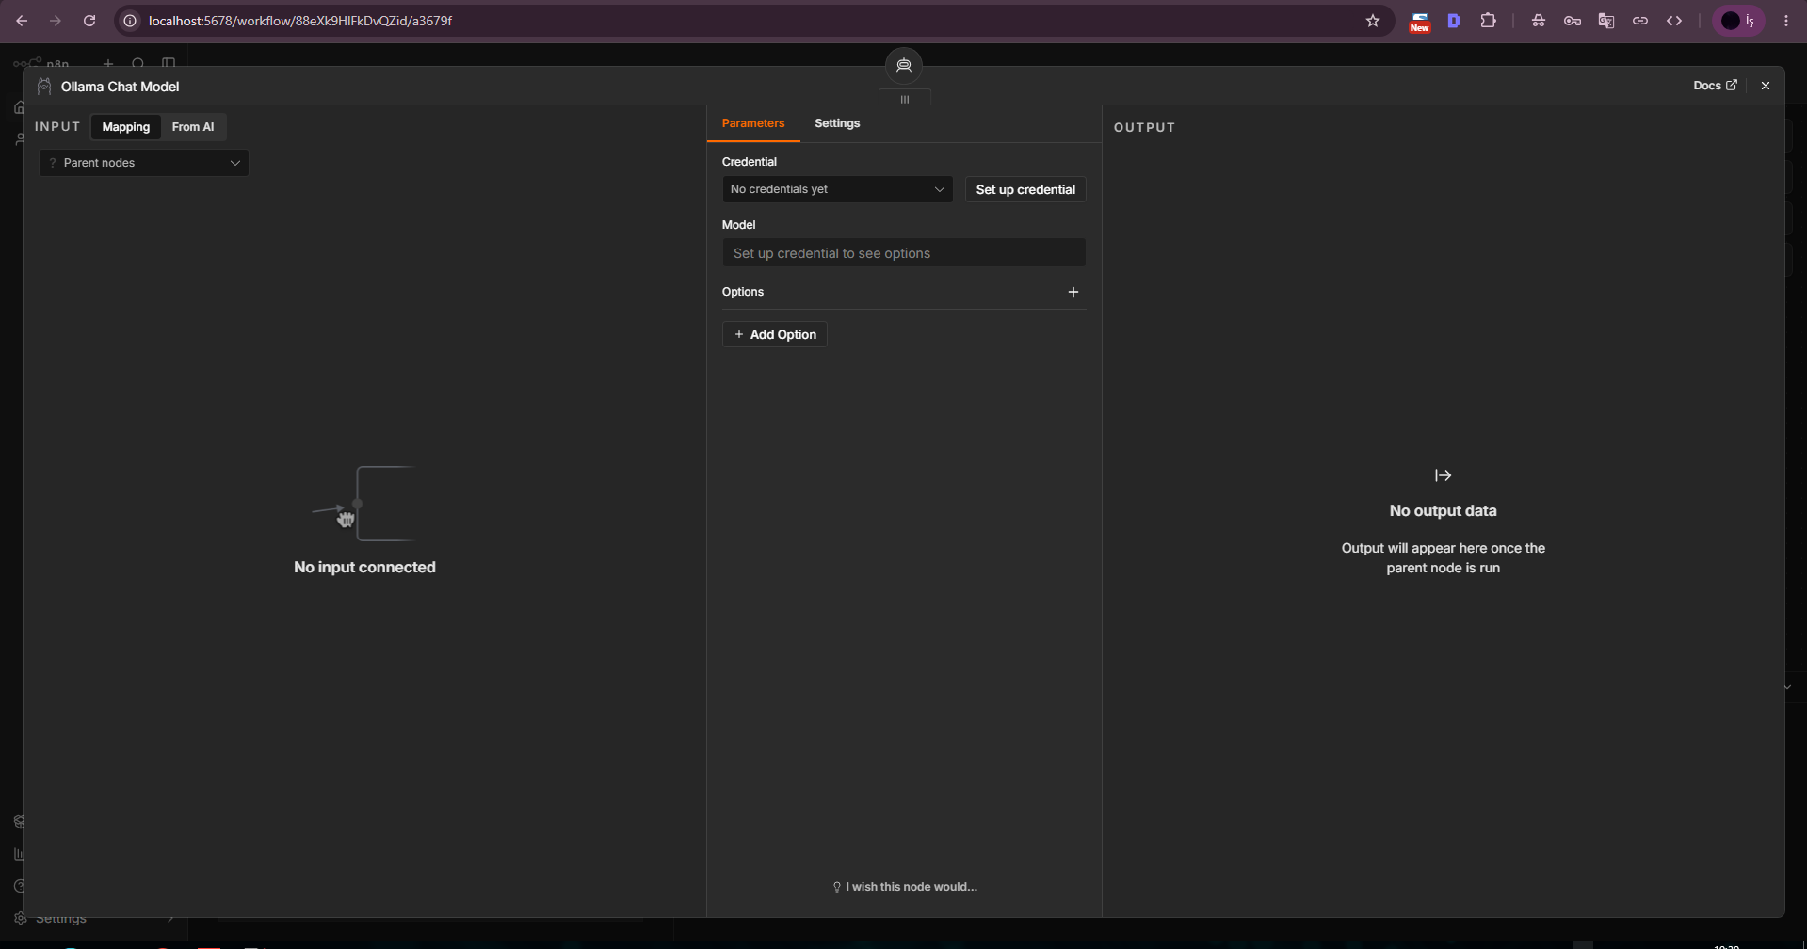
Task: Click the Ollama Chat Model title
Action: pyautogui.click(x=120, y=87)
